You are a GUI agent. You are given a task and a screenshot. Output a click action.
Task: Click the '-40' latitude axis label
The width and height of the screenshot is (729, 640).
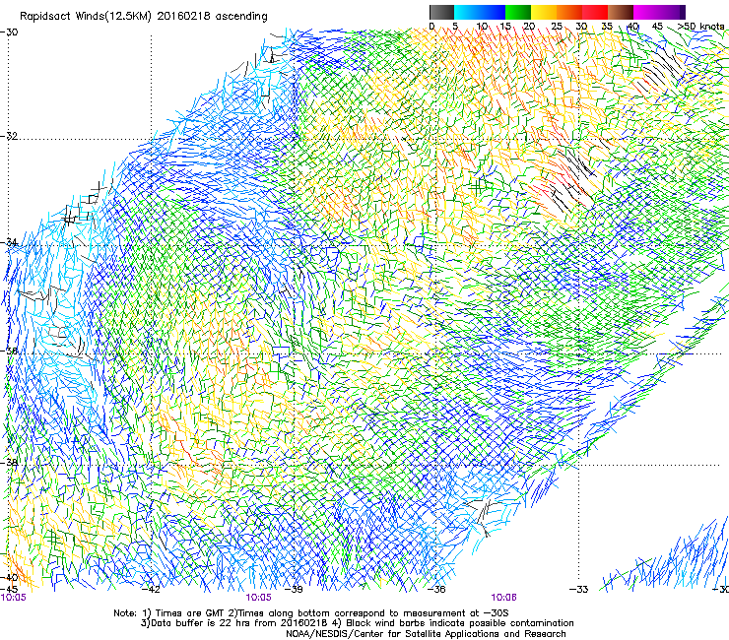[x=9, y=577]
